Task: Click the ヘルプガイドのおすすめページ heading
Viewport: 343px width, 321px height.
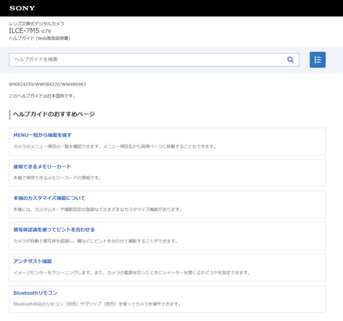Action: click(54, 114)
